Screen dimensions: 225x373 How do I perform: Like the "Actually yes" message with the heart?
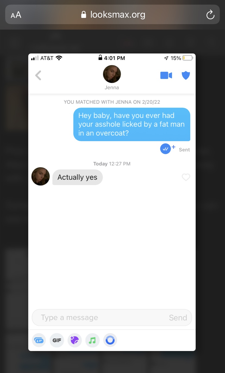pyautogui.click(x=186, y=177)
